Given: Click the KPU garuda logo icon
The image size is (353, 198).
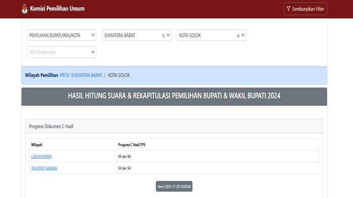Looking at the screenshot, I should point(25,9).
